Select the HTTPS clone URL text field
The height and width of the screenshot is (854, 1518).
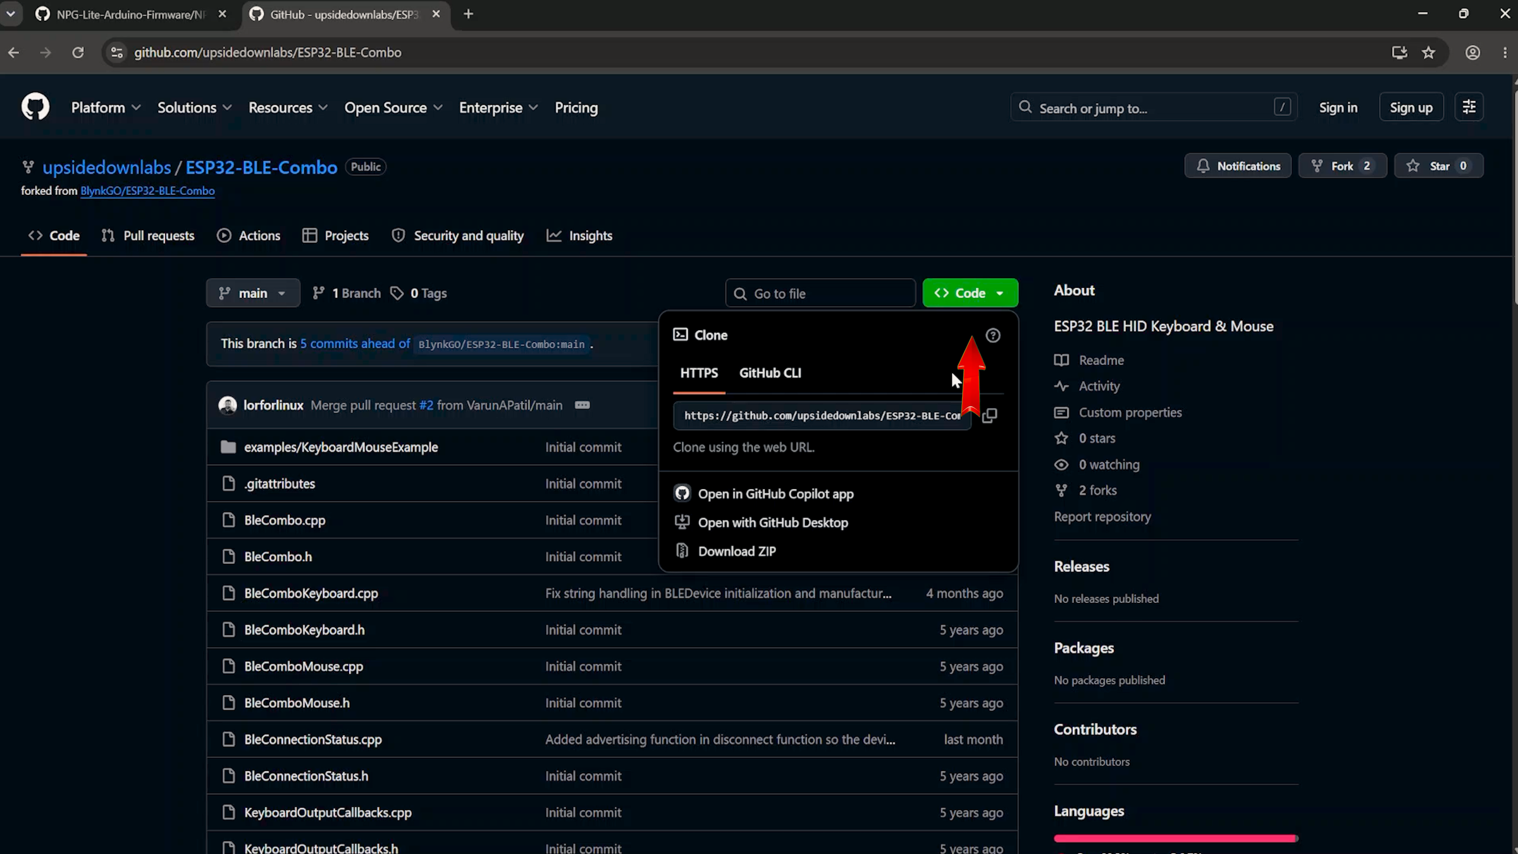(822, 416)
